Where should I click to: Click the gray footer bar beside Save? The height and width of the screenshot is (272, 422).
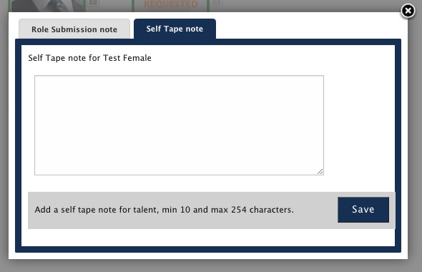coord(183,210)
